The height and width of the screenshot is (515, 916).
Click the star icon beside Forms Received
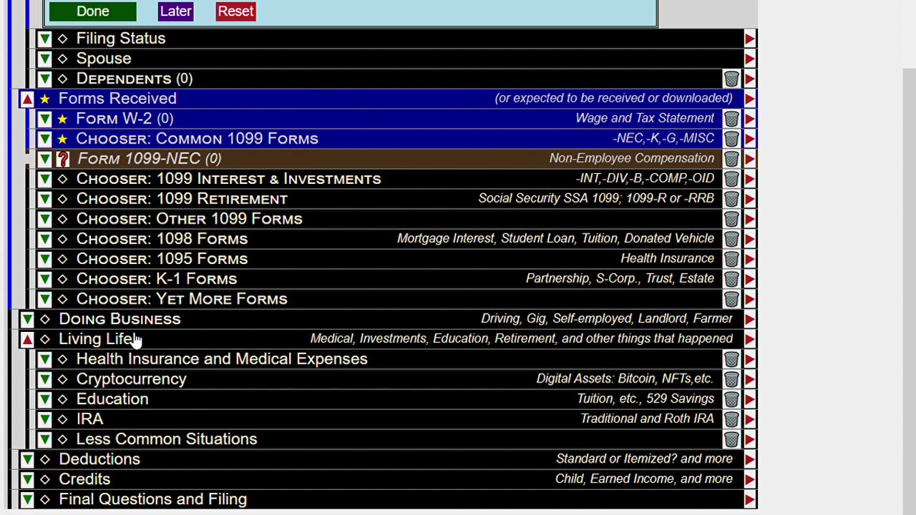click(44, 99)
